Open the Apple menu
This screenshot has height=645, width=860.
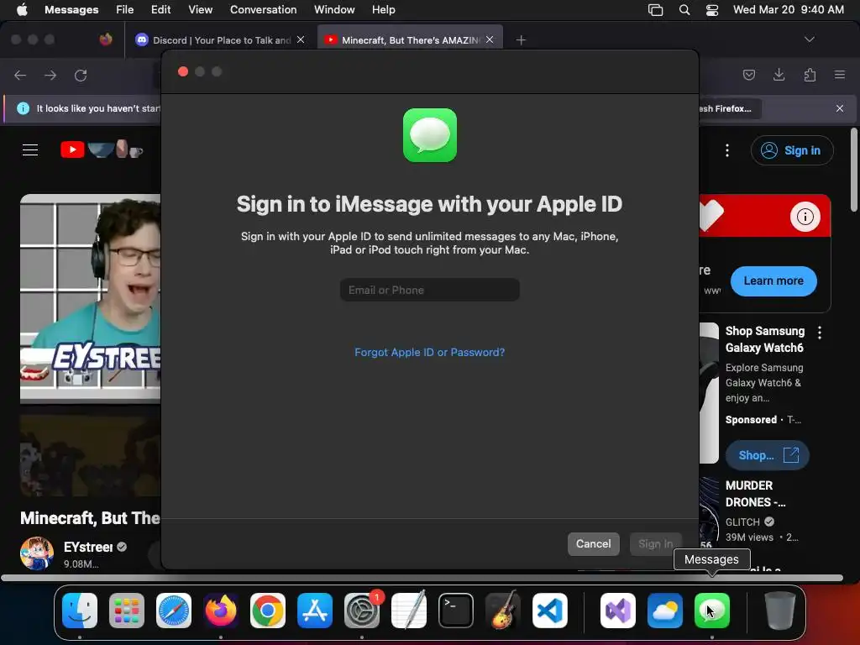coord(22,10)
